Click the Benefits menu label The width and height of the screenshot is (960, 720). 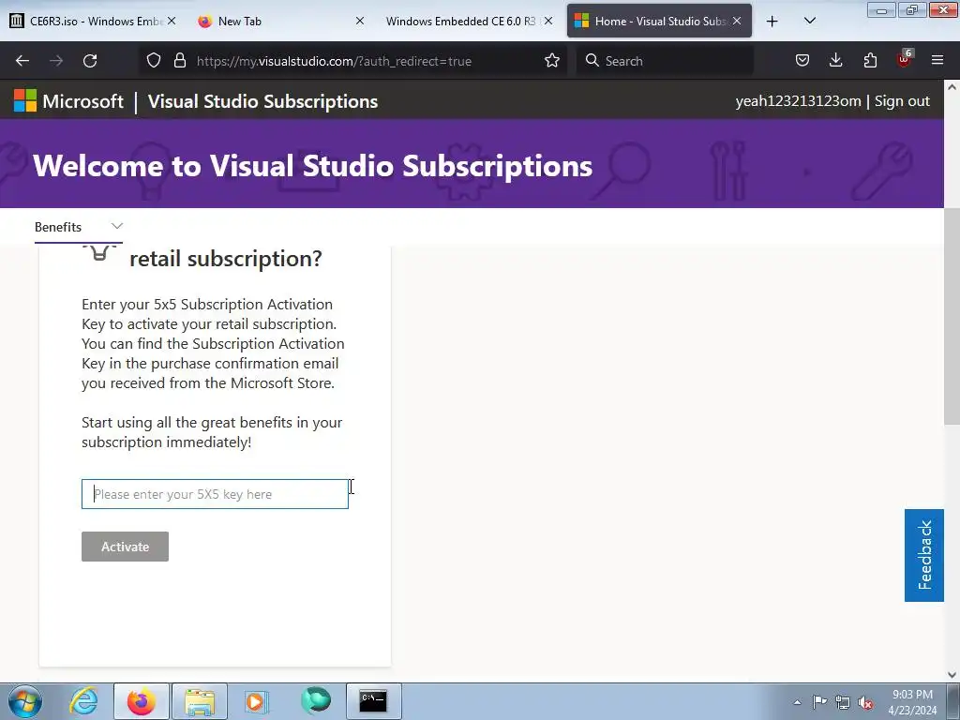[x=58, y=227]
